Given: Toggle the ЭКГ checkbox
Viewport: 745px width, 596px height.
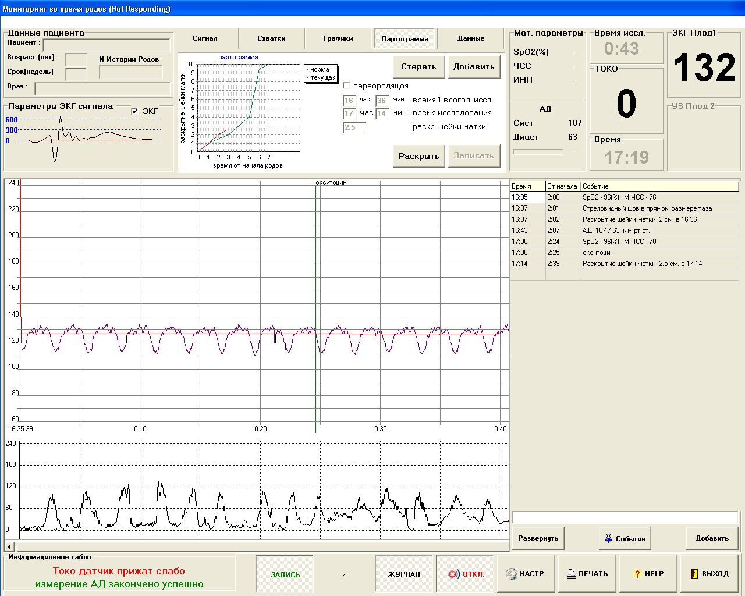Looking at the screenshot, I should 135,111.
